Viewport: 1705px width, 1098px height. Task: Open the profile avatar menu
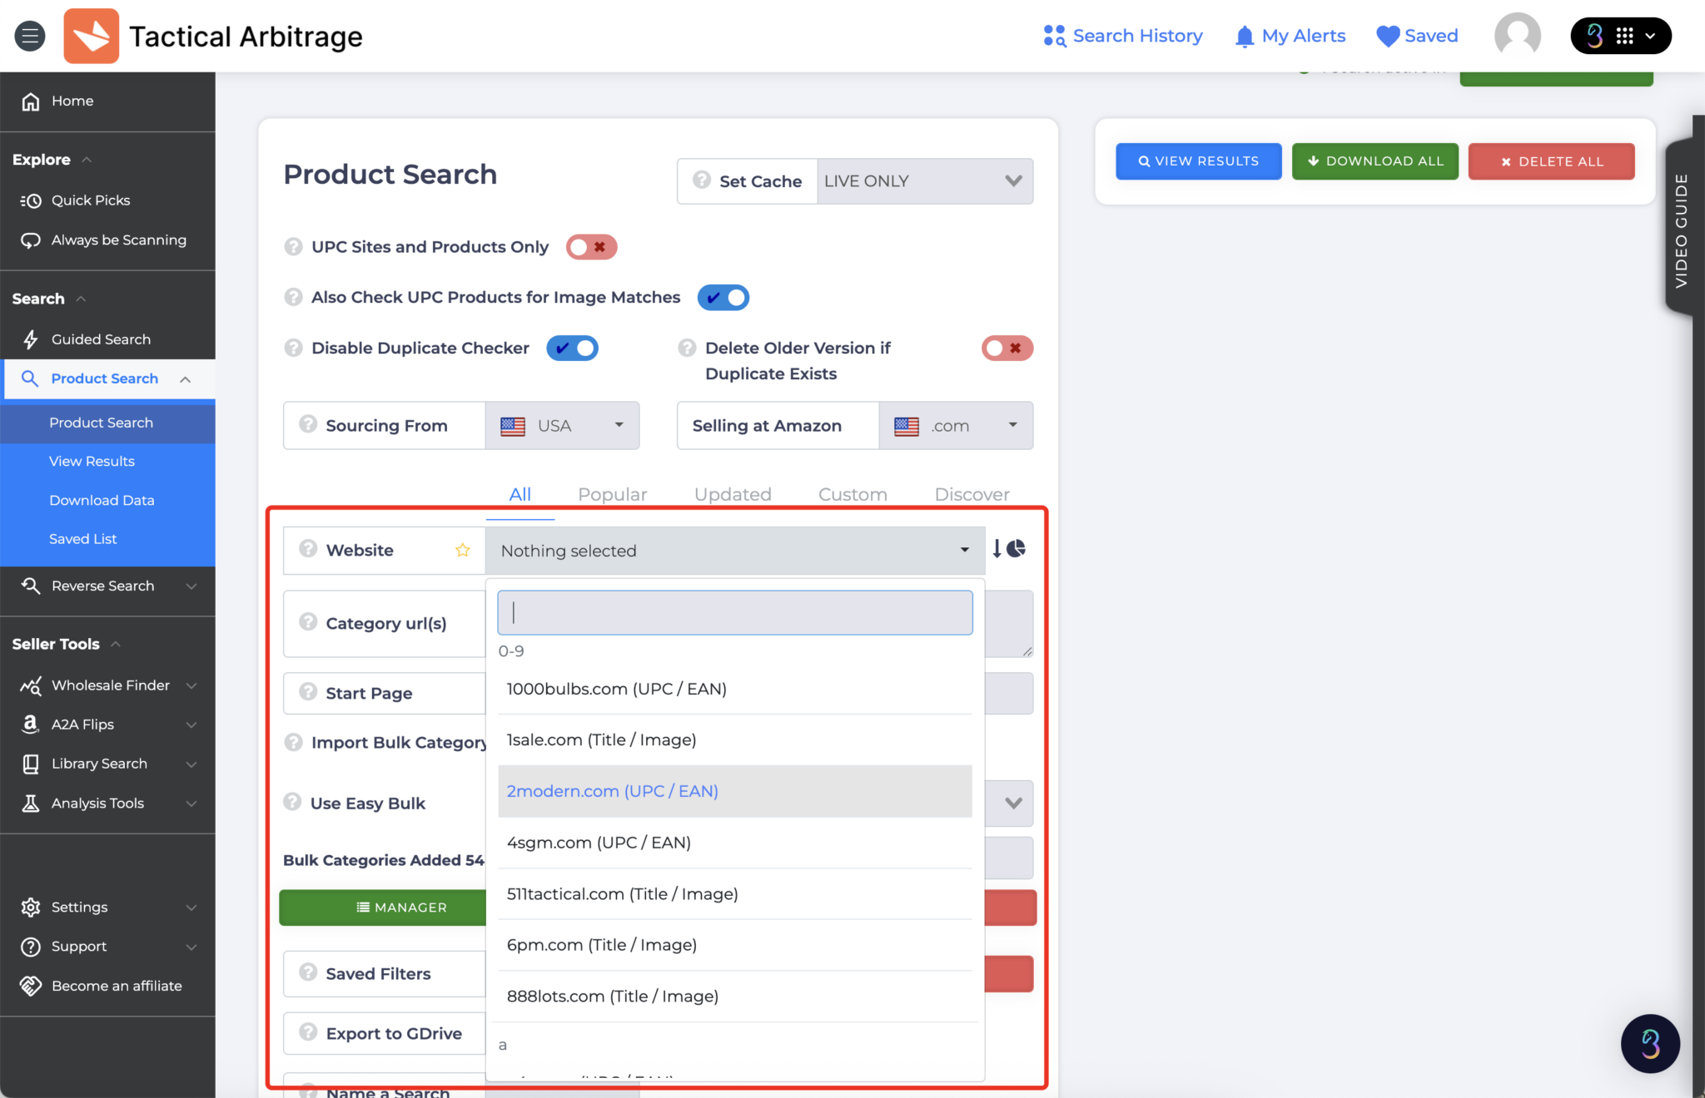point(1516,36)
